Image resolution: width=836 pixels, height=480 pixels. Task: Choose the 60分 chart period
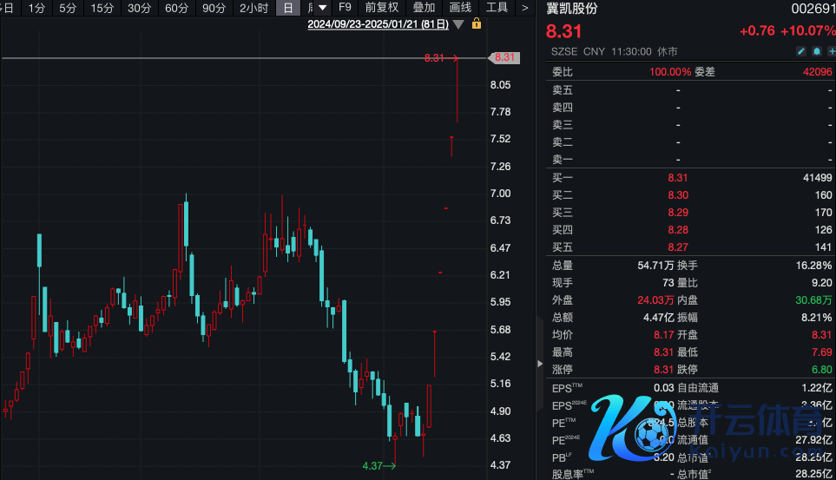pos(177,8)
